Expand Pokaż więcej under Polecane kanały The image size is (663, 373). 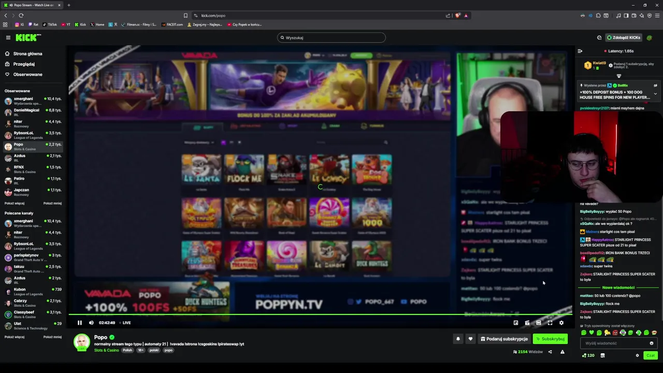tap(15, 337)
